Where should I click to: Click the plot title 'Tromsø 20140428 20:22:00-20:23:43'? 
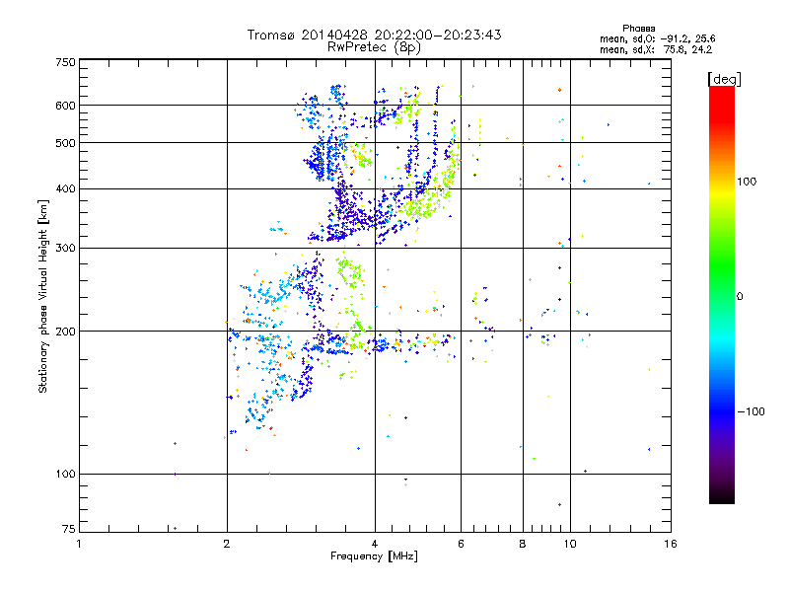374,35
